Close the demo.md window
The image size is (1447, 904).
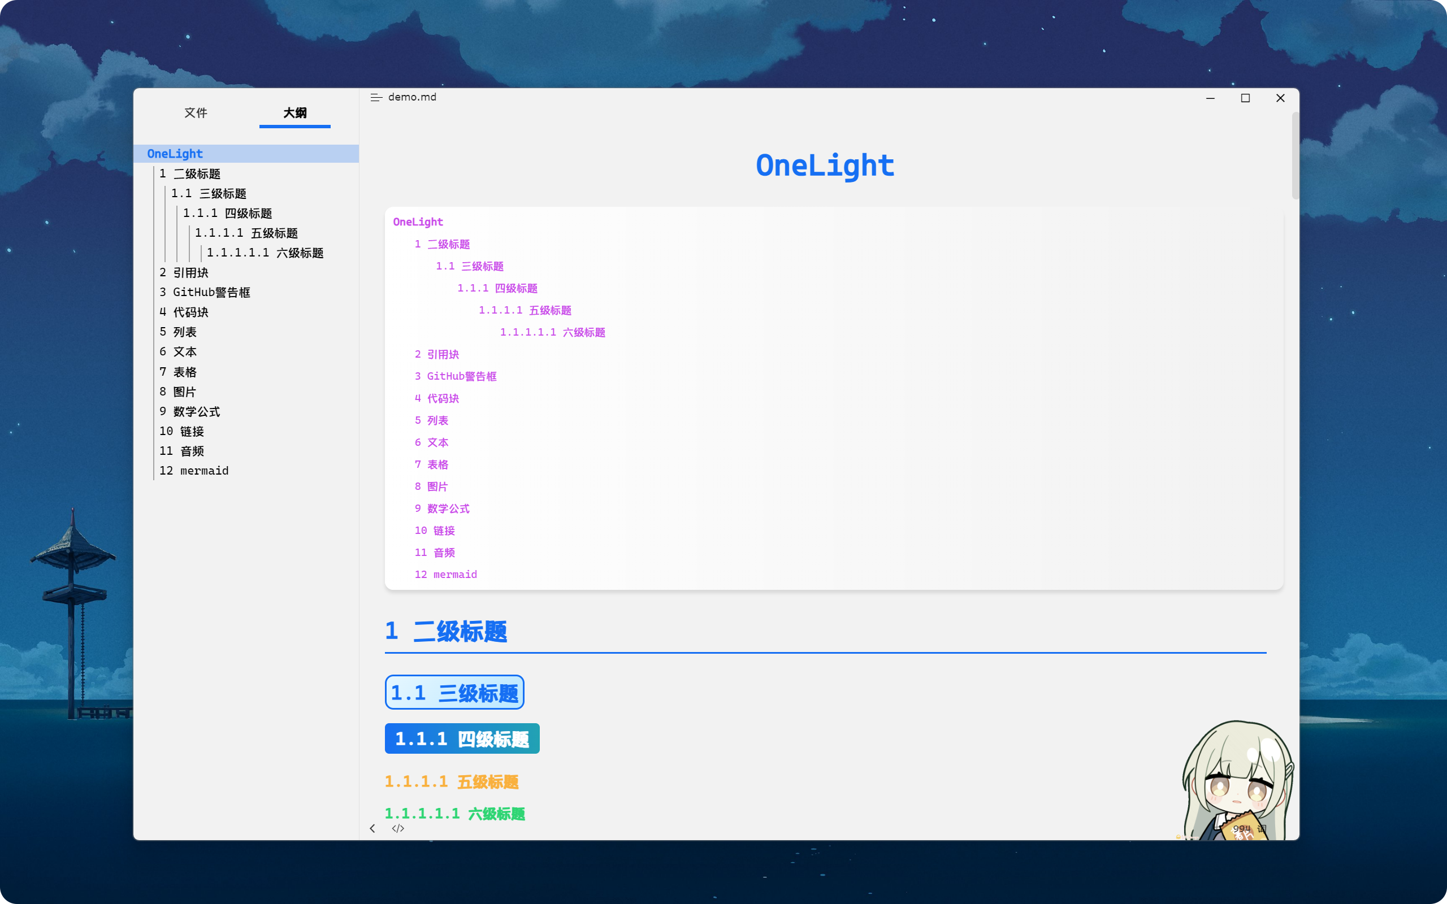coord(1280,98)
